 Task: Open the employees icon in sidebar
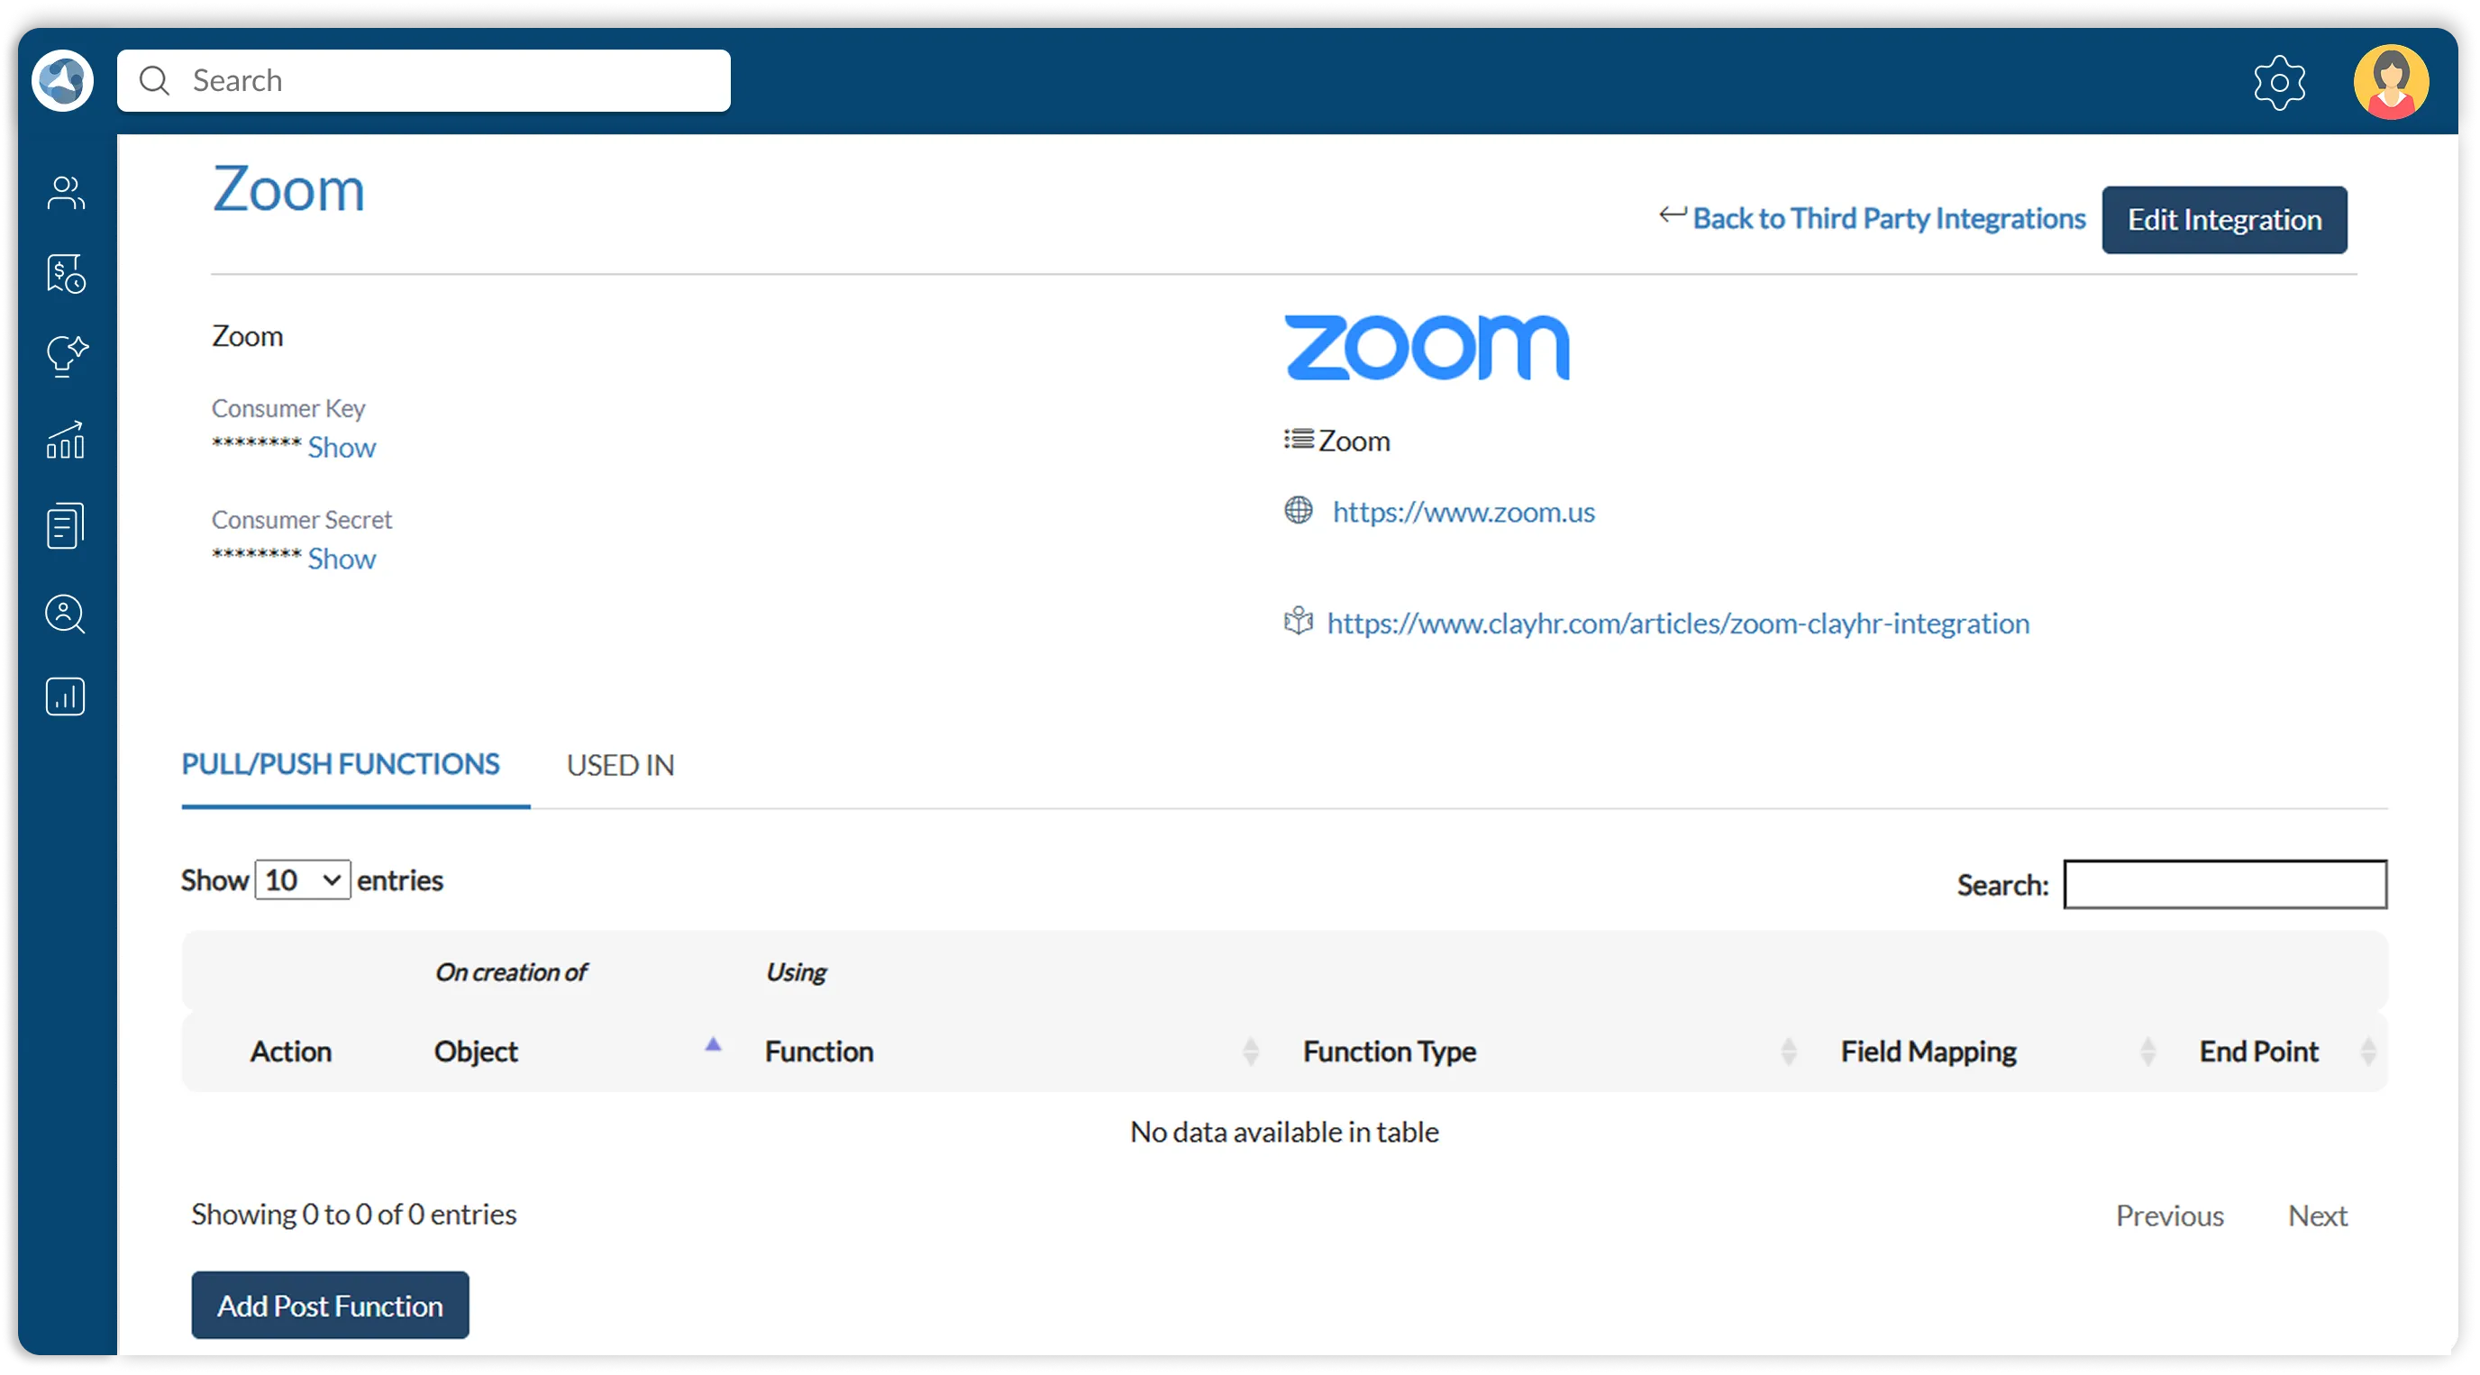66,193
